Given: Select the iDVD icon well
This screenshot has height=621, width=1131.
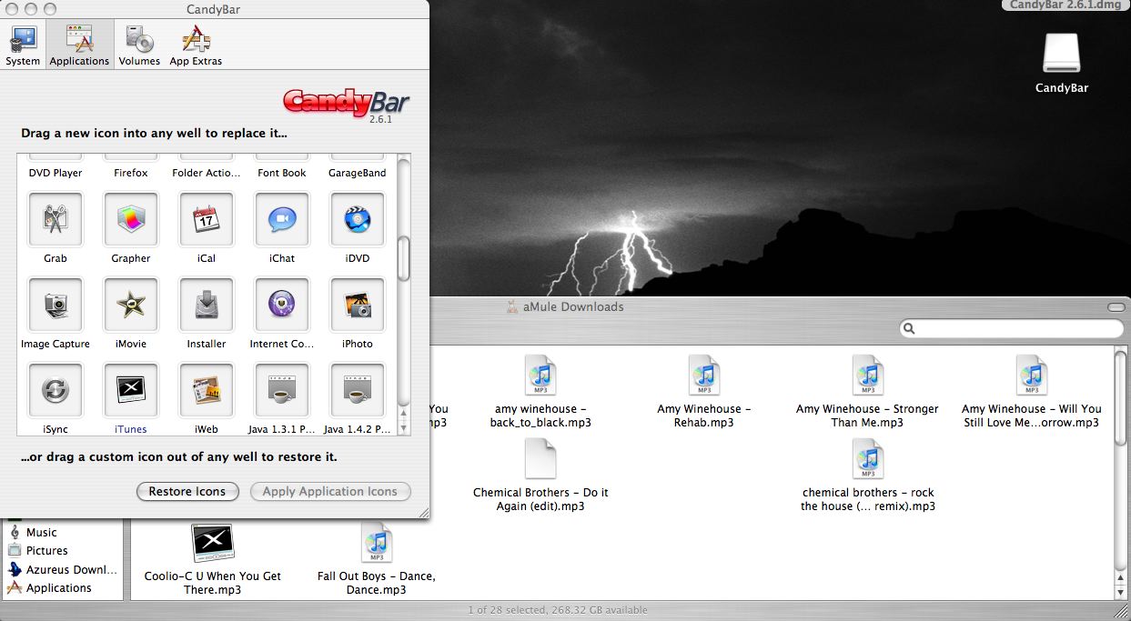Looking at the screenshot, I should [358, 219].
